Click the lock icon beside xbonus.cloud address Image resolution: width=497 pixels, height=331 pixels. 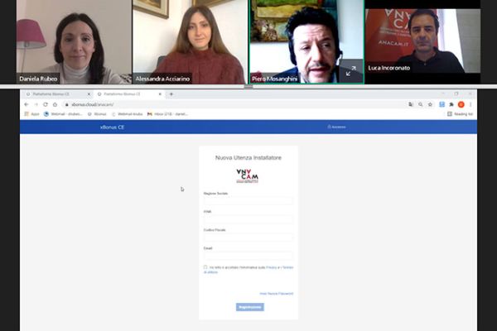coord(66,104)
